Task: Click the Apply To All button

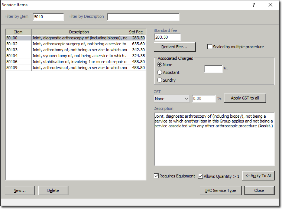Action: 258,176
